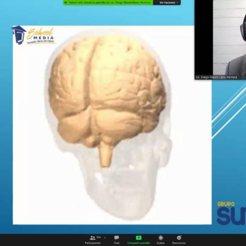The image size is (246, 246).
Task: Open the Ver Opciones dropdown
Action: [167, 2]
